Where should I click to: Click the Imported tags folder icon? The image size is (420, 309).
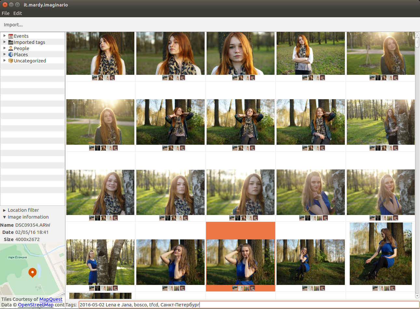(11, 42)
